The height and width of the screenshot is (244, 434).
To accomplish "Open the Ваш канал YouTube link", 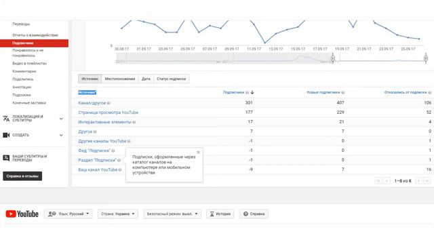I will [98, 169].
